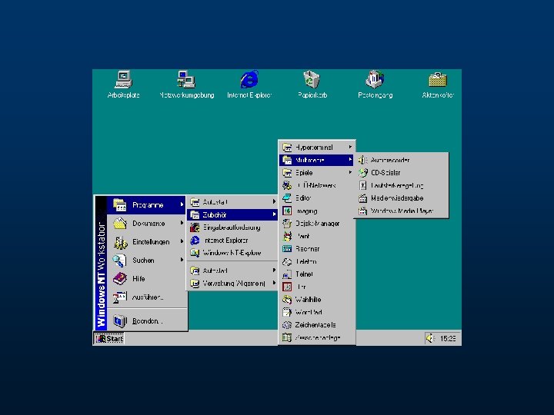The height and width of the screenshot is (415, 554).
Task: Open DFÜ-Netzwerk in the Zubehör menu
Action: click(x=316, y=185)
